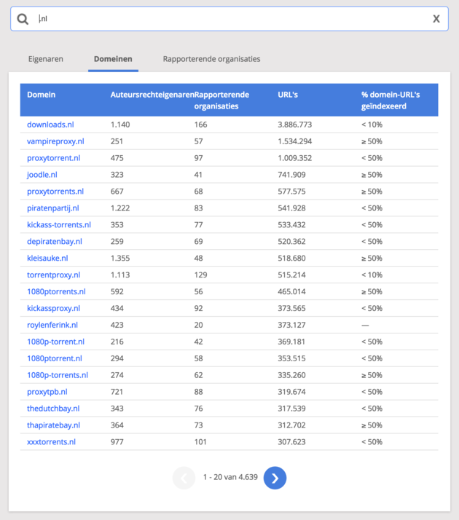Click the 1080p-torrent.nl link
Image resolution: width=459 pixels, height=520 pixels.
[x=55, y=342]
